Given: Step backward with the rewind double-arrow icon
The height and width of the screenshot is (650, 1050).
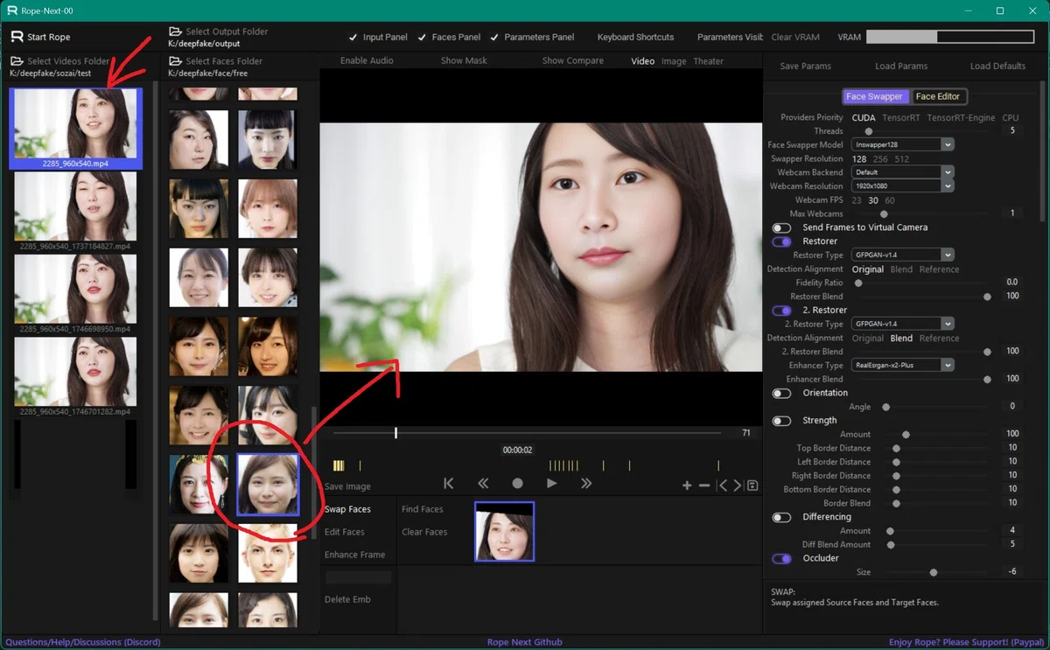Looking at the screenshot, I should click(482, 483).
